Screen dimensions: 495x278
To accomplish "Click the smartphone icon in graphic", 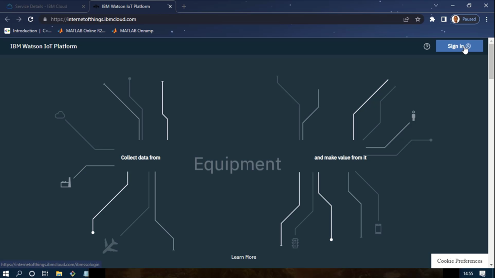I will 378,229.
